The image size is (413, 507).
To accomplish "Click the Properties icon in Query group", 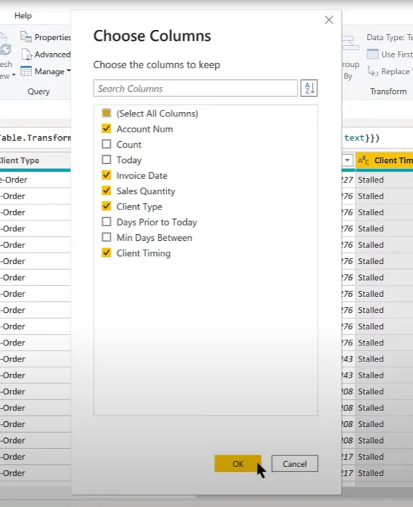I will tap(26, 37).
